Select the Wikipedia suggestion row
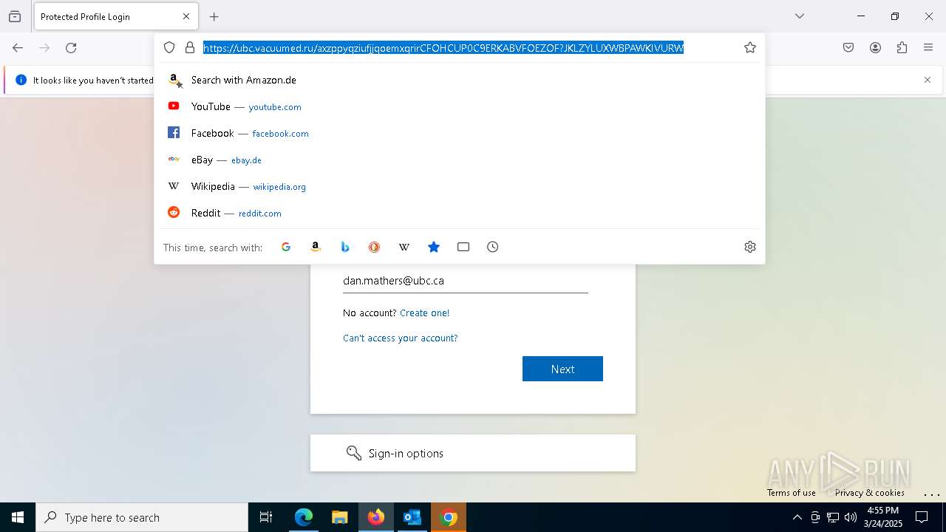 pos(460,186)
